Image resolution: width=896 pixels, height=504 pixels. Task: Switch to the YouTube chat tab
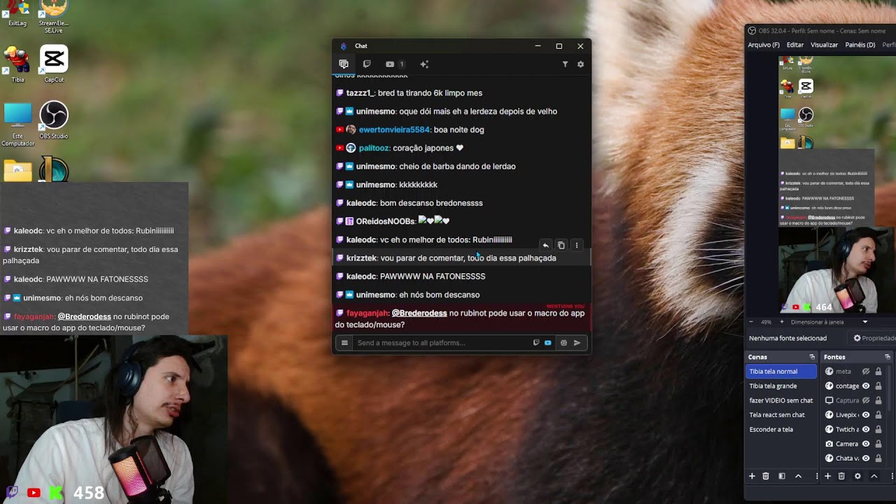click(x=395, y=64)
